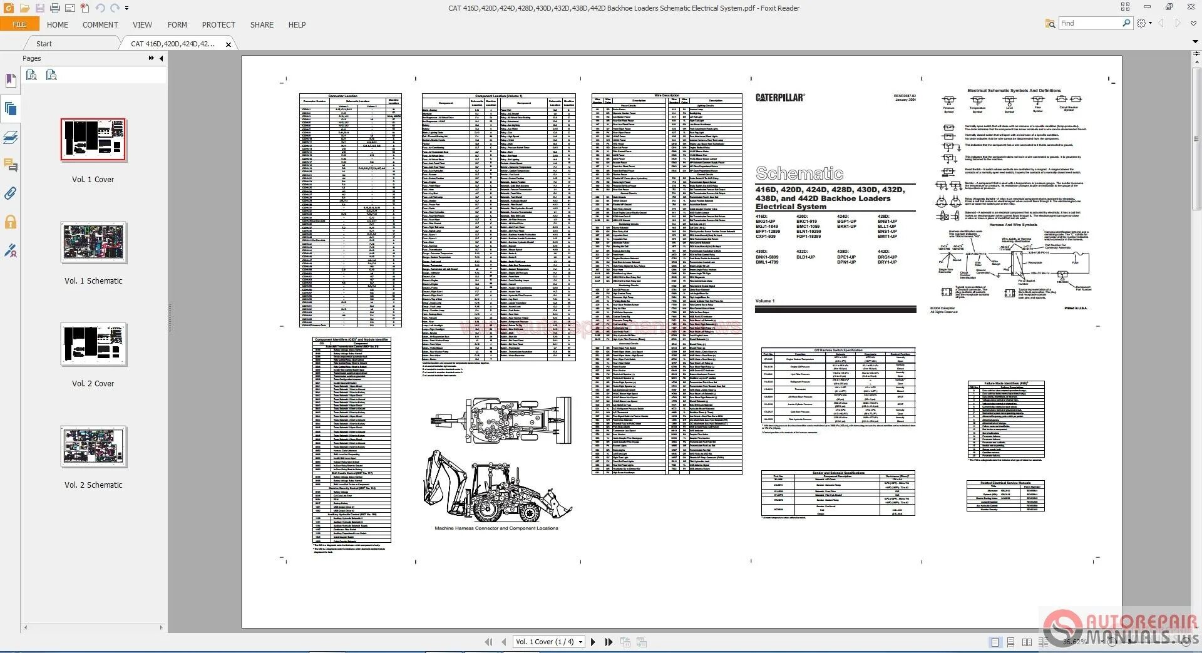Select the Vol. 1 Cover thumbnail
This screenshot has height=653, width=1202.
pyautogui.click(x=93, y=140)
